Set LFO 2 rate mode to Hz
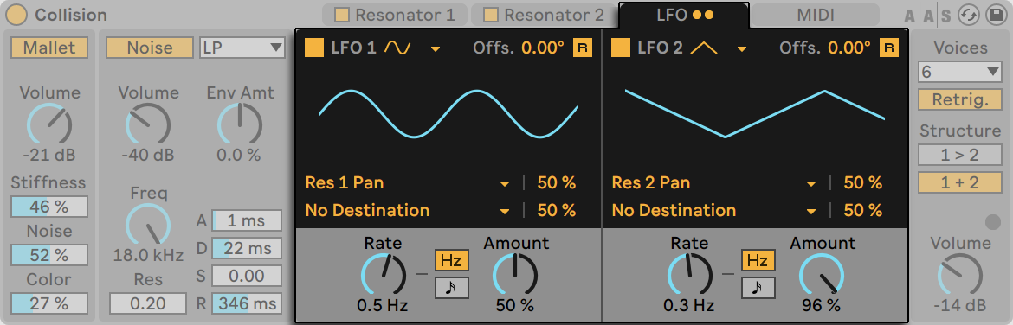This screenshot has height=325, width=1013. point(758,260)
